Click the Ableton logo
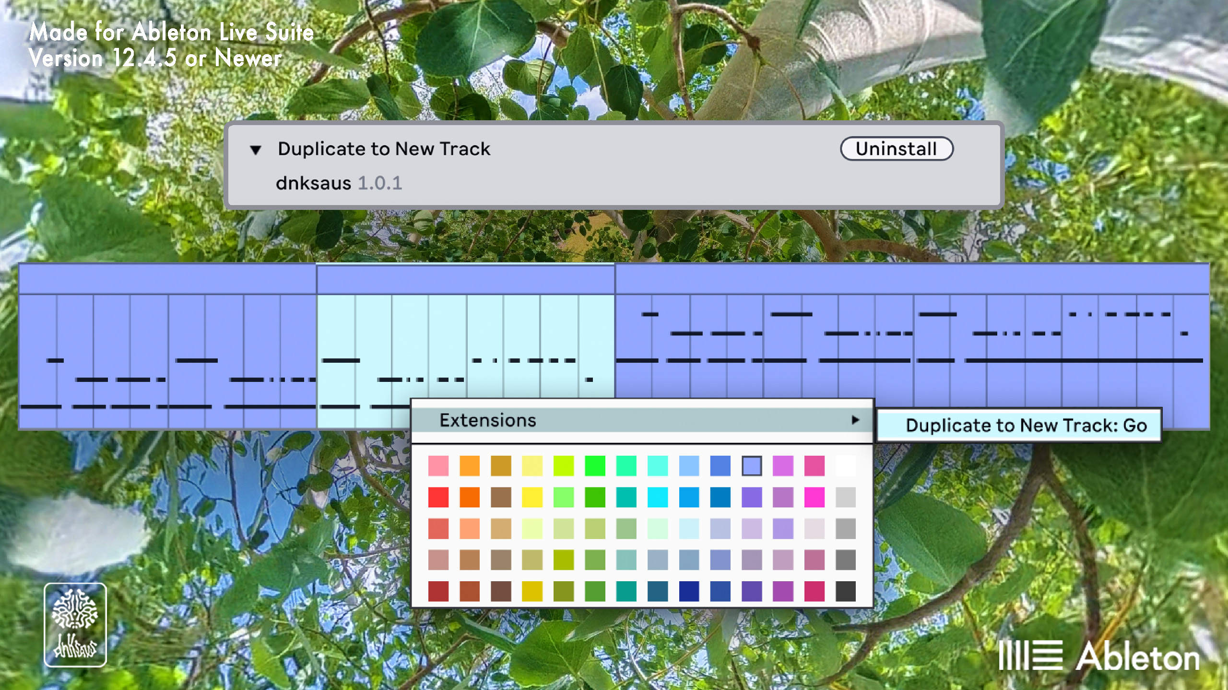Viewport: 1228px width, 690px height. click(1099, 655)
